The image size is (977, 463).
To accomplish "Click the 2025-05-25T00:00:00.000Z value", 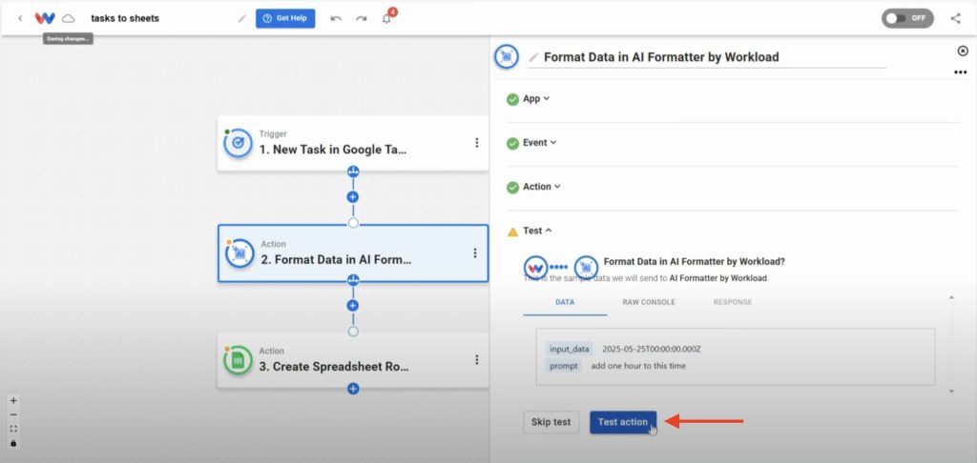I will [x=652, y=349].
